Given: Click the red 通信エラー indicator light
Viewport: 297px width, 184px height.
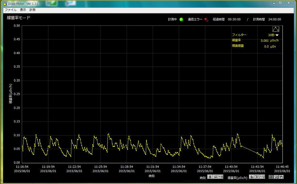Looking at the screenshot, I should tap(206, 19).
